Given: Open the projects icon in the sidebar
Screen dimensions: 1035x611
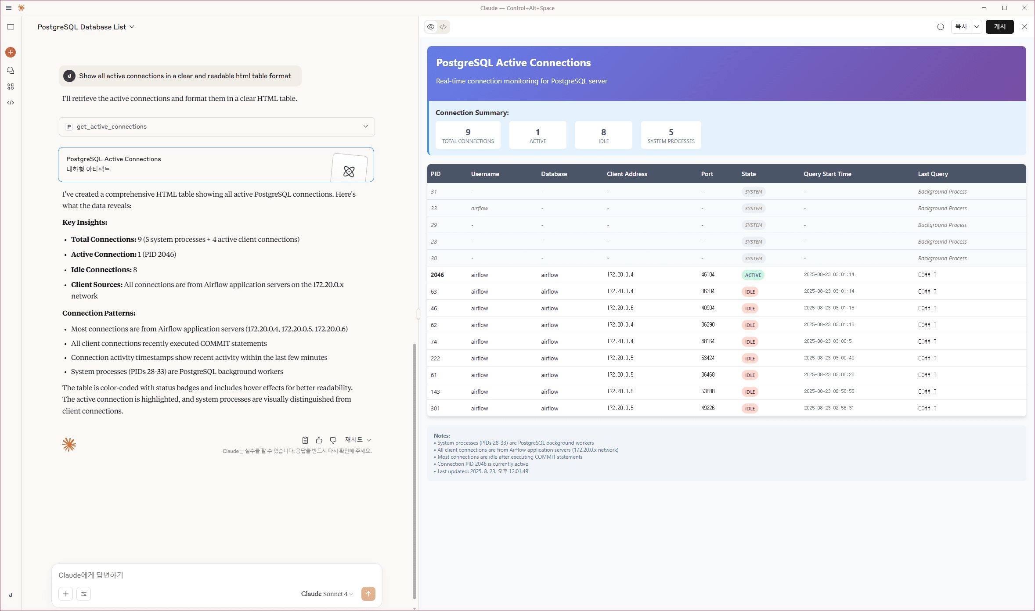Looking at the screenshot, I should [x=10, y=86].
